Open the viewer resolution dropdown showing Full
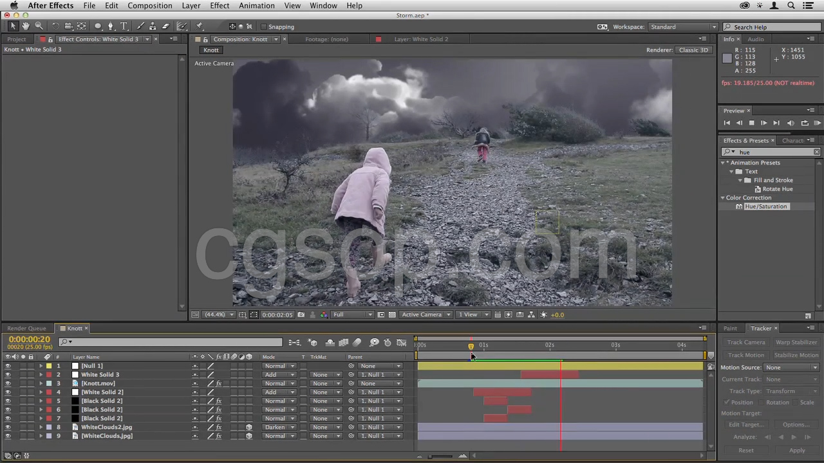 (x=352, y=314)
